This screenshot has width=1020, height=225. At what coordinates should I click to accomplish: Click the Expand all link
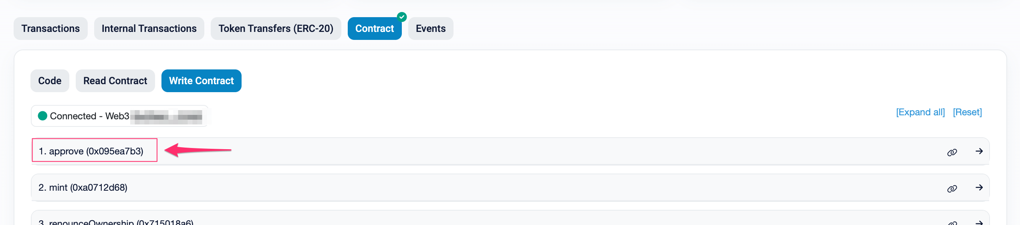click(x=920, y=112)
